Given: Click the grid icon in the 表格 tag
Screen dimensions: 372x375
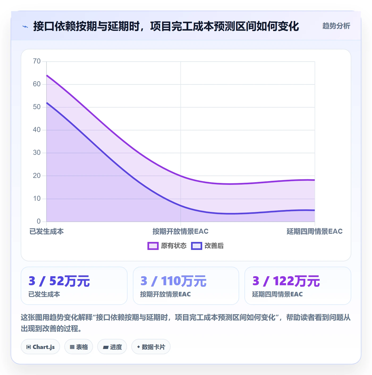Looking at the screenshot, I should [x=72, y=347].
